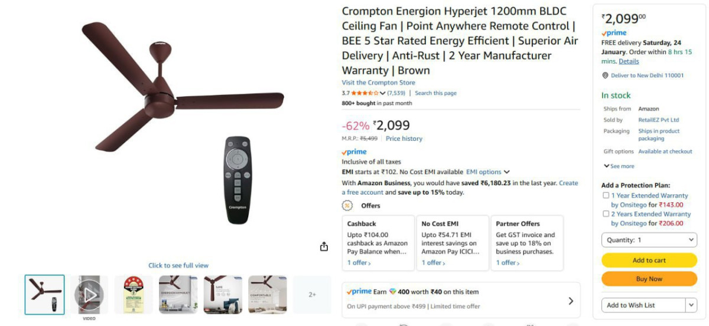The image size is (709, 326).
Task: Open Add to Wish List arrow menu
Action: click(x=691, y=305)
